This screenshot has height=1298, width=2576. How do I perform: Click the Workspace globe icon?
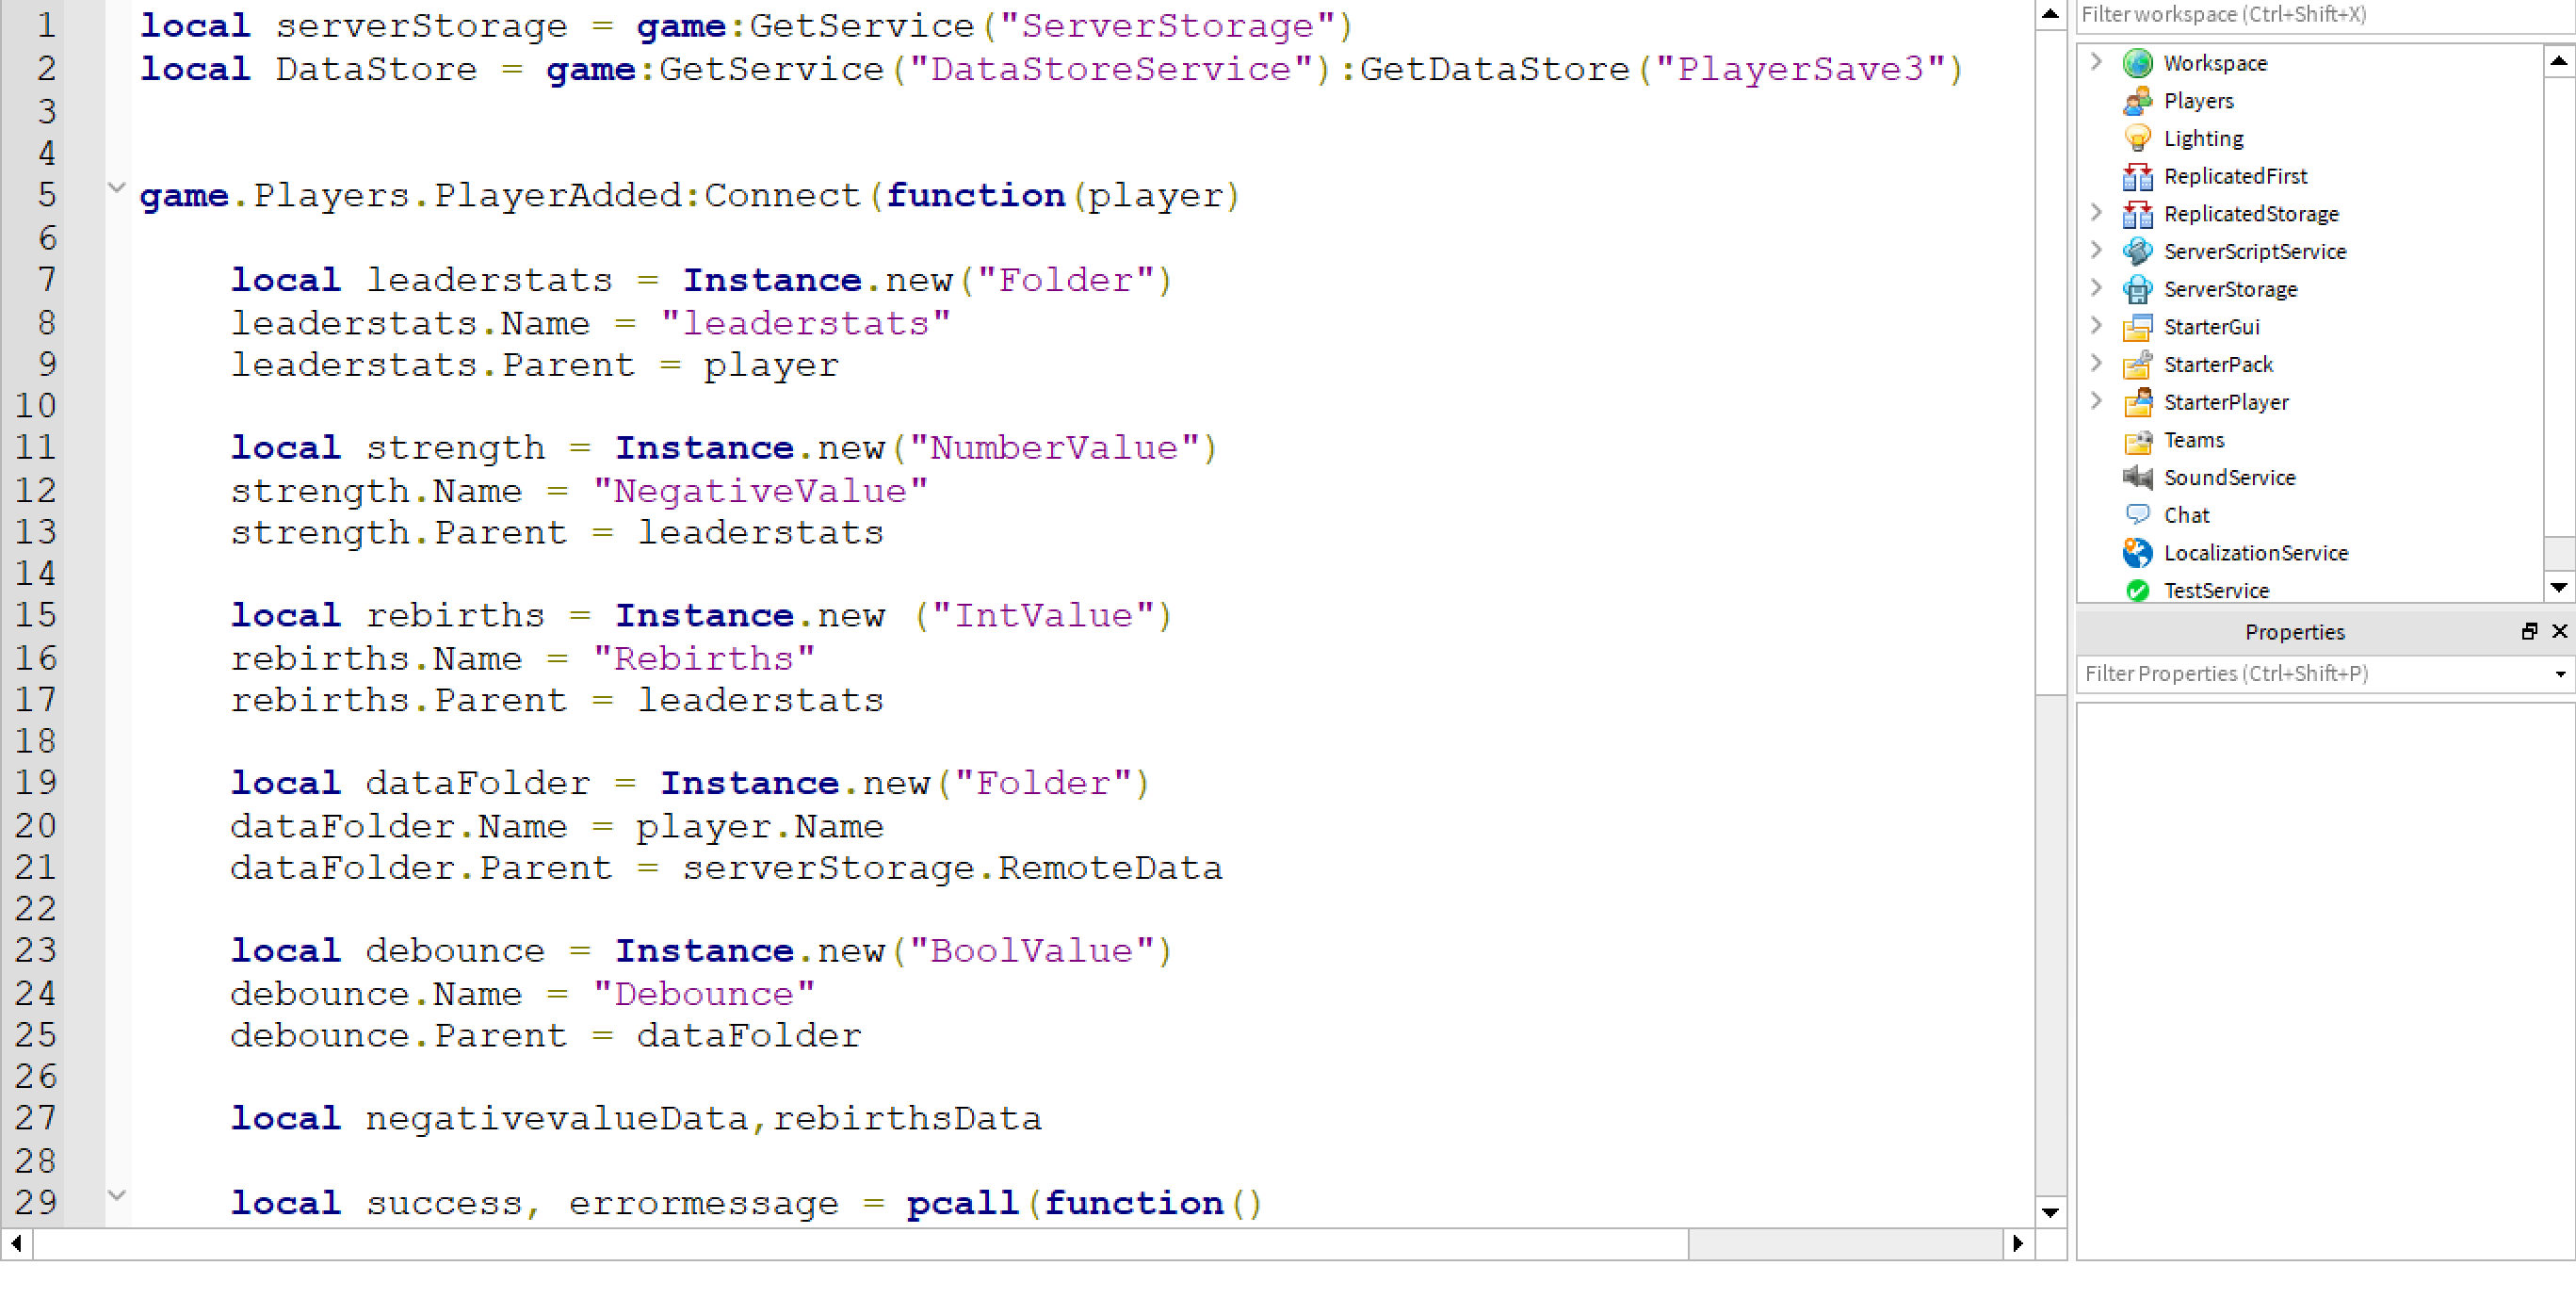pyautogui.click(x=2137, y=63)
